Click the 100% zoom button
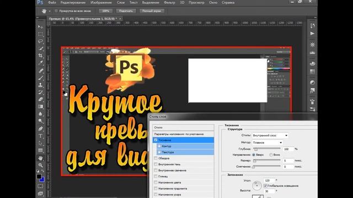The width and height of the screenshot is (353, 198). point(105,11)
